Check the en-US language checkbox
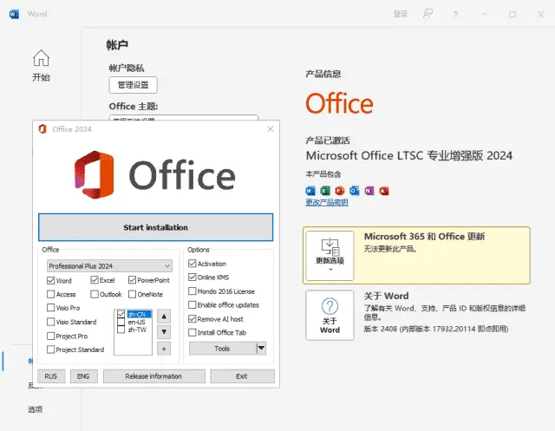The image size is (555, 431). point(121,322)
